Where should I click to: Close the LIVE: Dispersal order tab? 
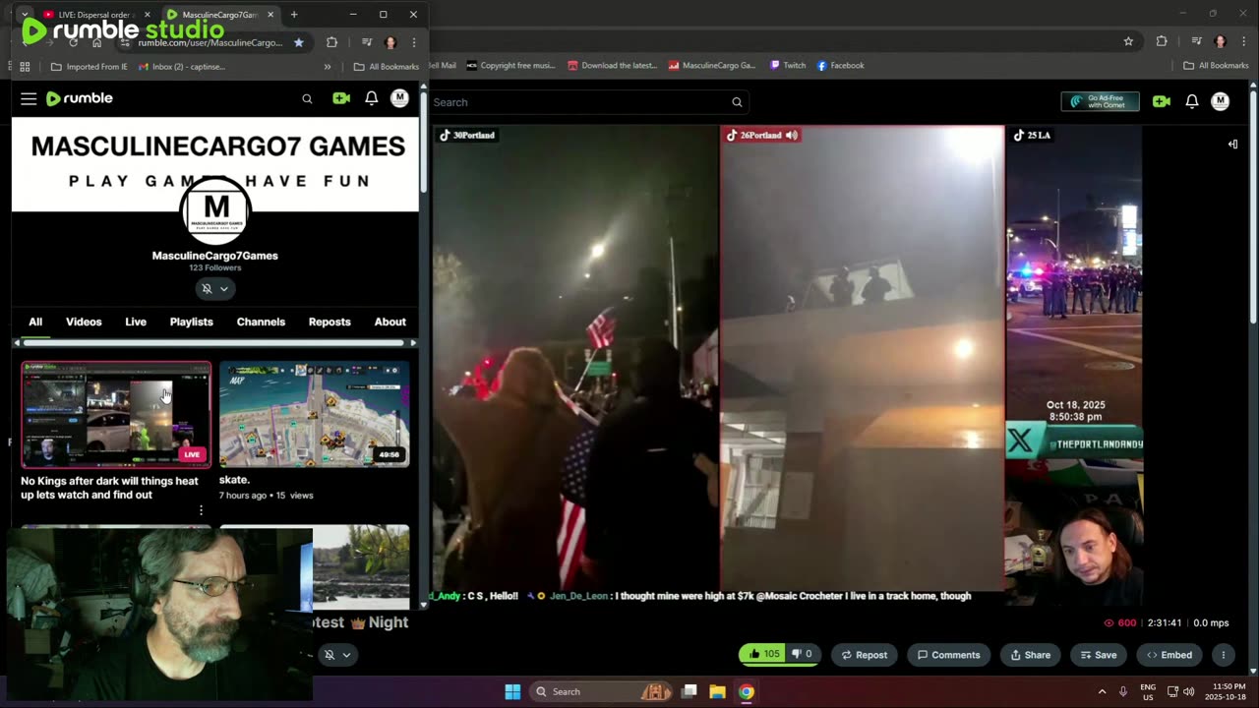point(148,15)
